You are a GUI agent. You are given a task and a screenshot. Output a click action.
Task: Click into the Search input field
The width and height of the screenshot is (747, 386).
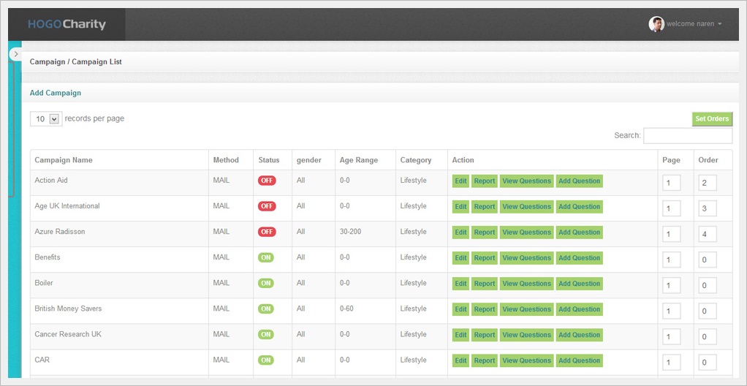[x=687, y=136]
